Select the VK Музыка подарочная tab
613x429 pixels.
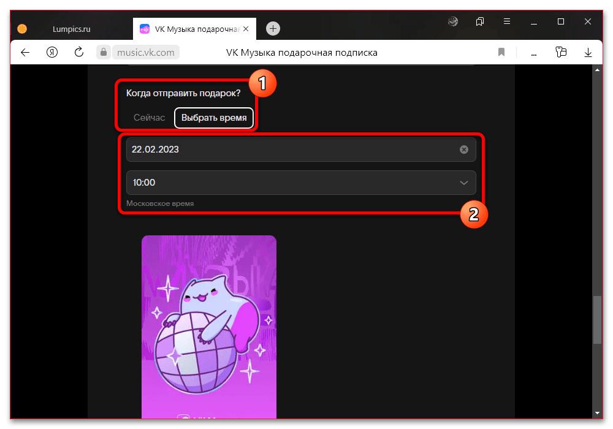(194, 29)
